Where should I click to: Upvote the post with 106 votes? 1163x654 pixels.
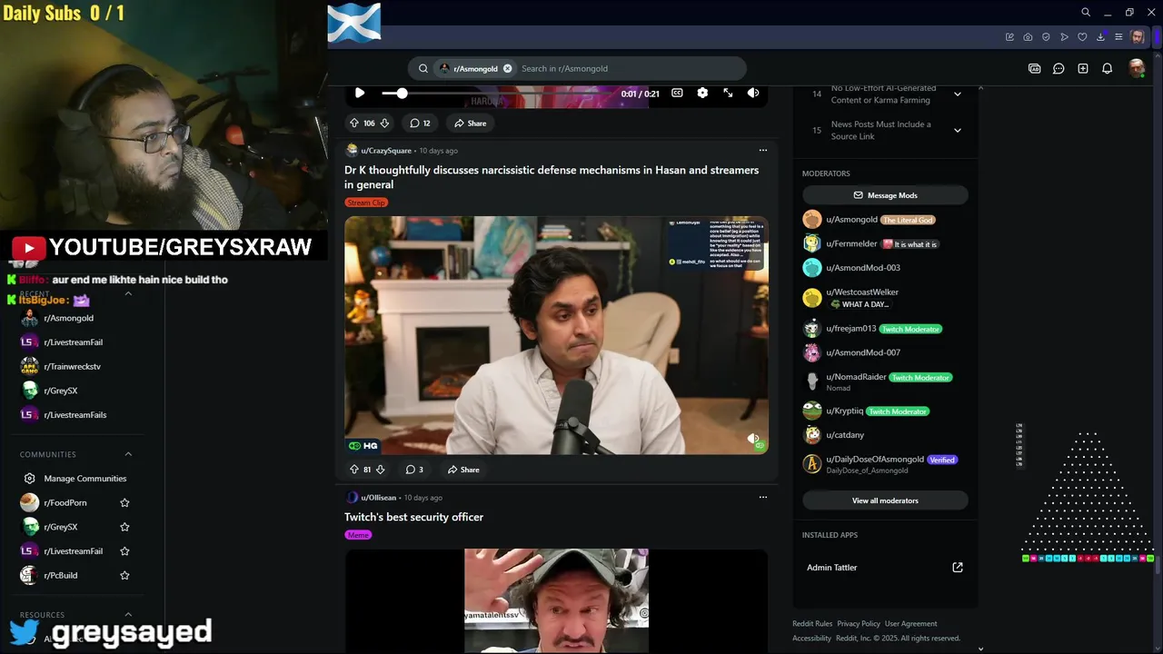pyautogui.click(x=354, y=123)
